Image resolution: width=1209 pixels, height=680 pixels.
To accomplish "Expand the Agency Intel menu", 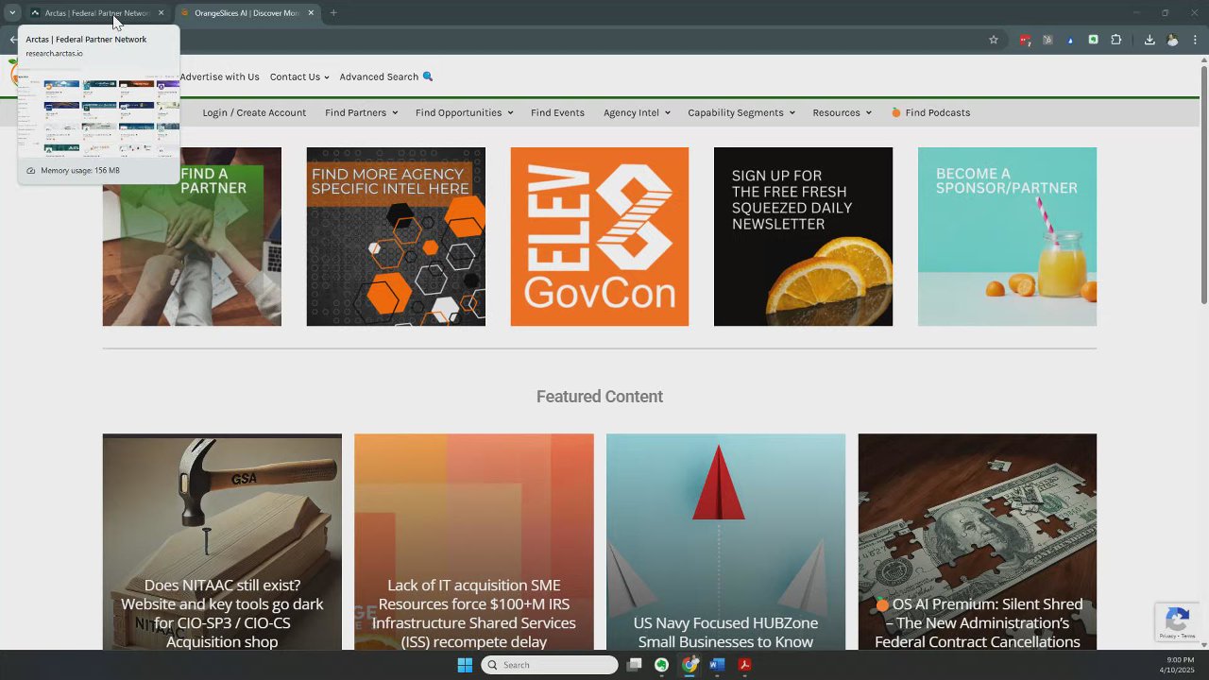I will click(x=637, y=112).
